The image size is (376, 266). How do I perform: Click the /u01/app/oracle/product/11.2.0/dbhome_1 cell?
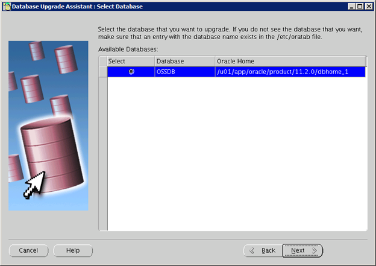[290, 72]
